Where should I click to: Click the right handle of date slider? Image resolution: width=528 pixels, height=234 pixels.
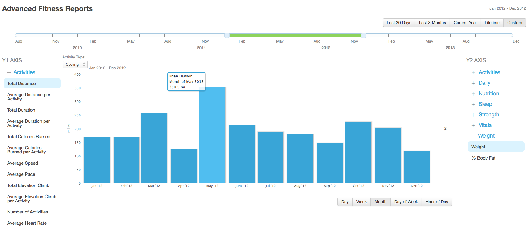point(364,35)
